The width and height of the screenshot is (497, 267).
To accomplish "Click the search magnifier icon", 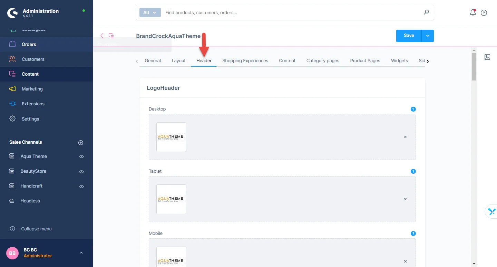I will click(x=426, y=12).
